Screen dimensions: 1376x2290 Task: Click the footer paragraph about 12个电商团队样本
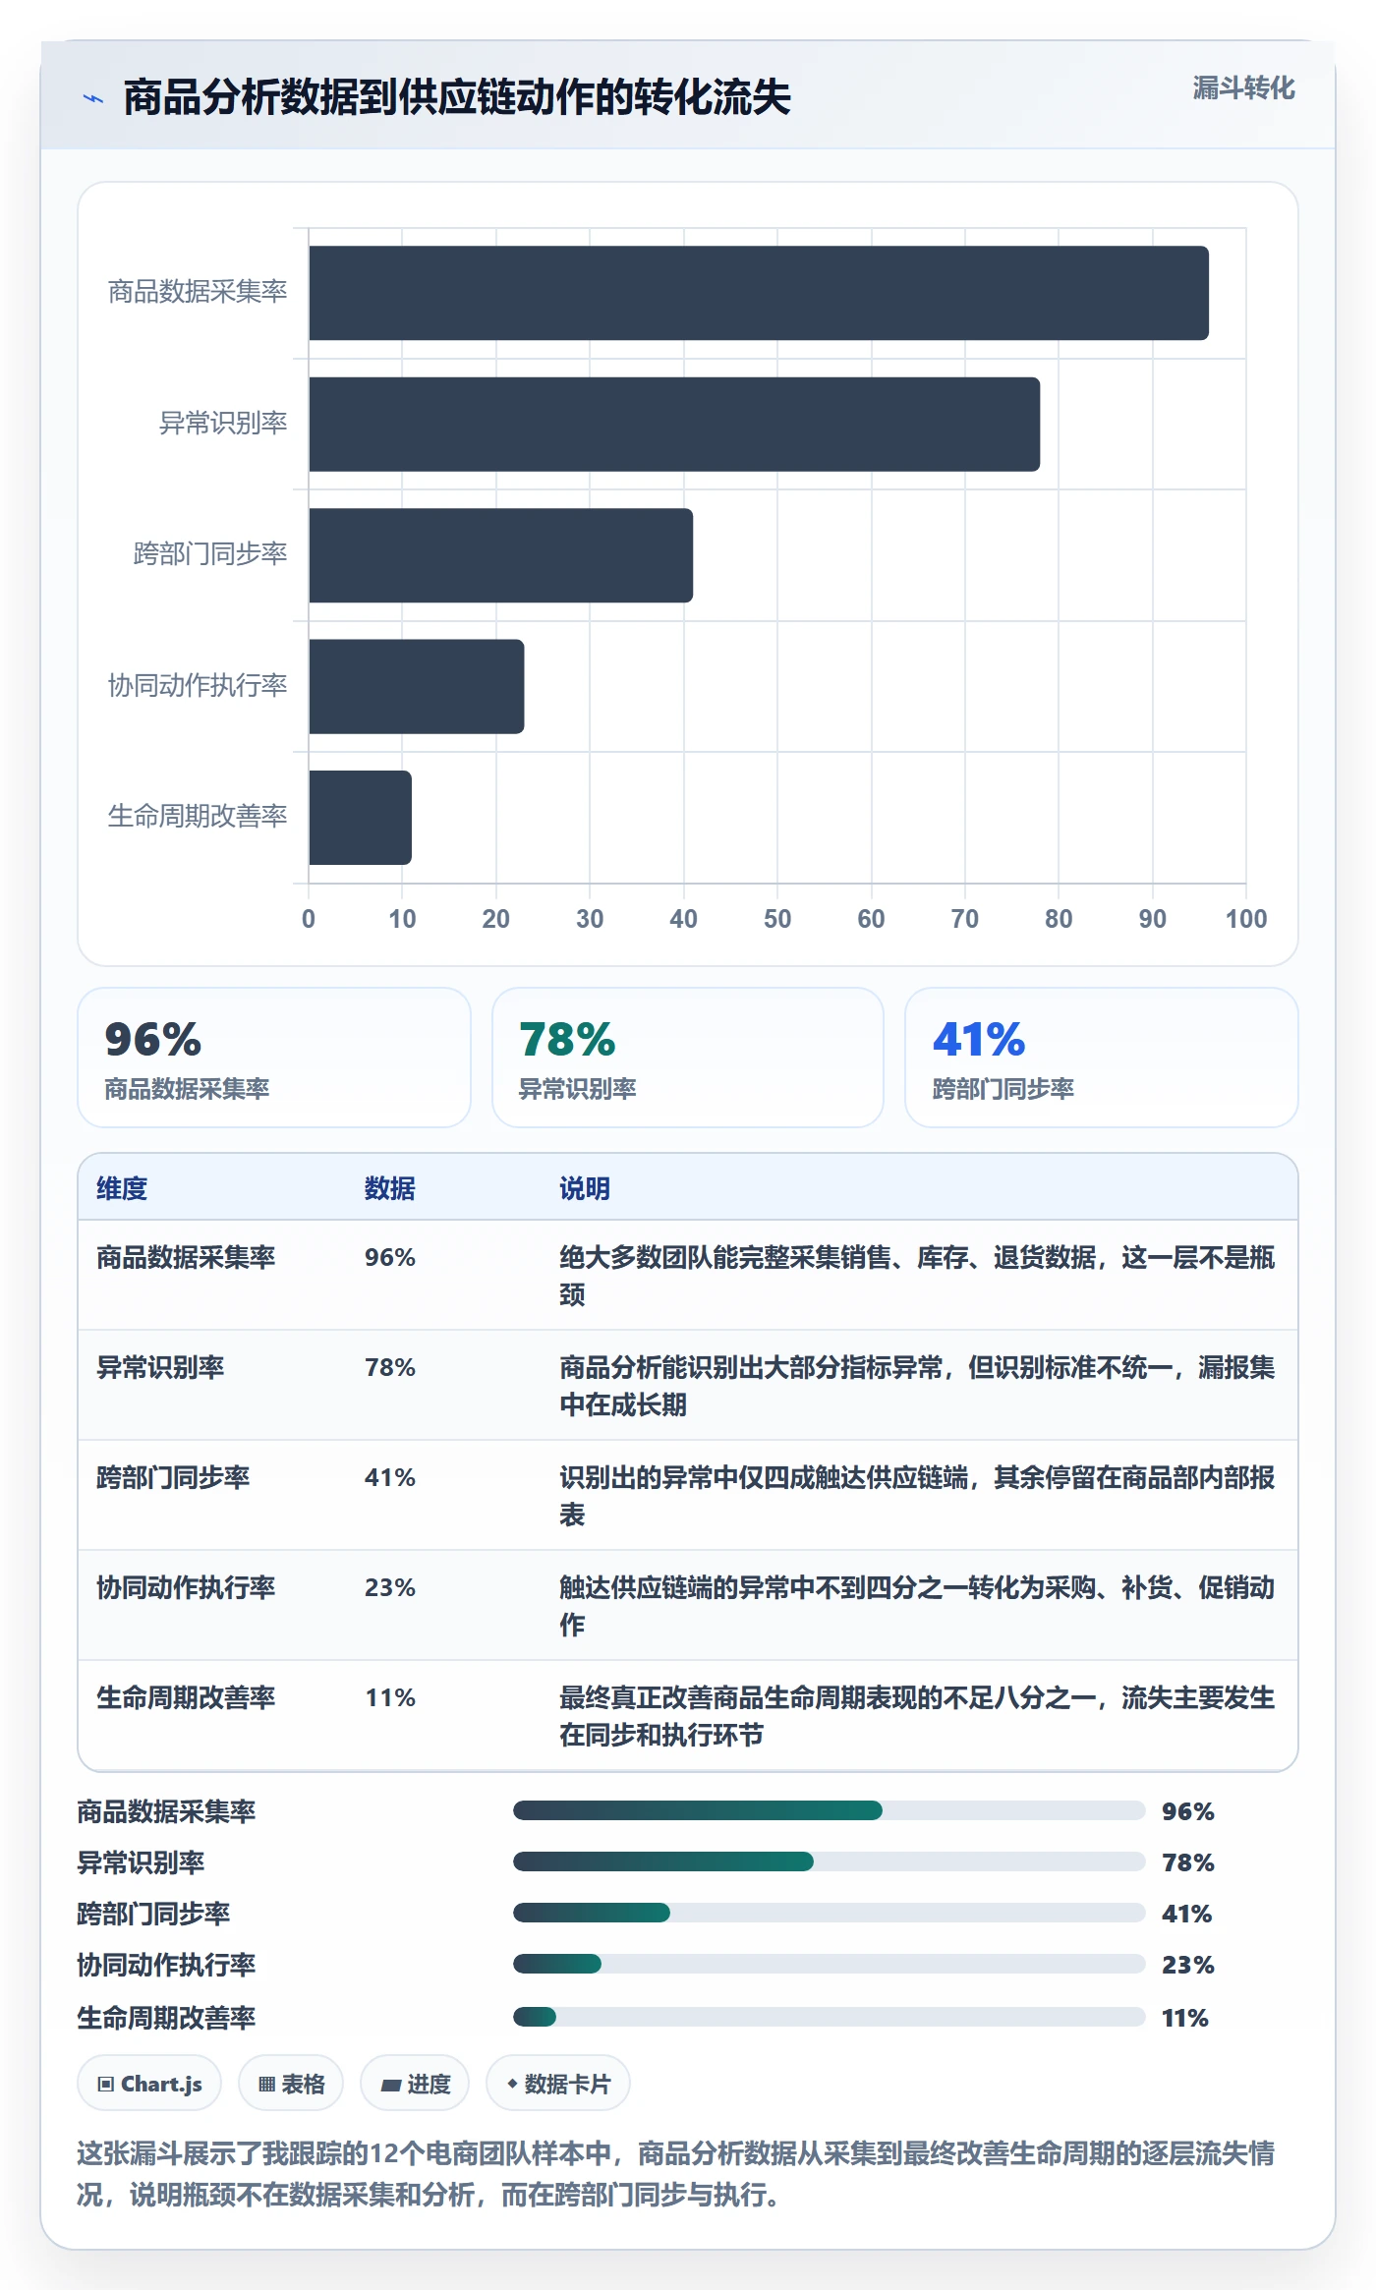click(676, 2174)
